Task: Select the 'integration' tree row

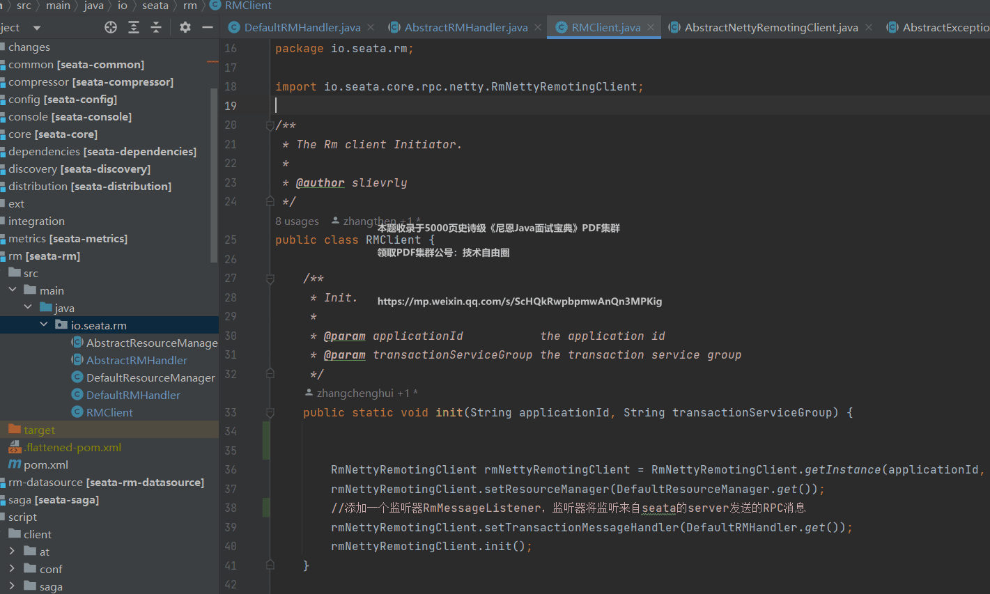Action: 109,221
